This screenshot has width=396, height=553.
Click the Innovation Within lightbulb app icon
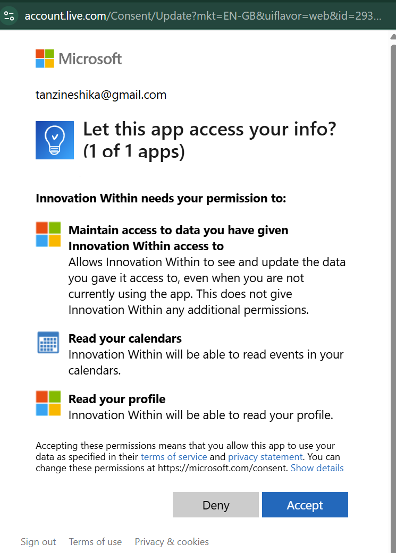pyautogui.click(x=55, y=140)
